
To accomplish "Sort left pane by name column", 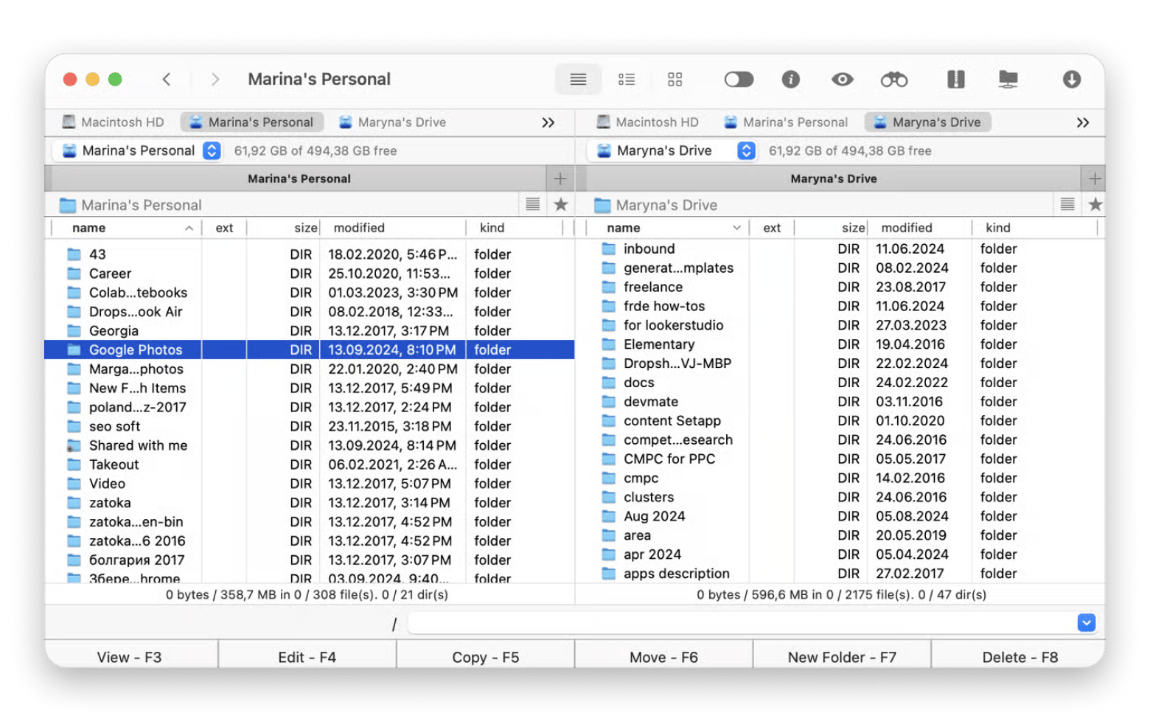I will coord(126,228).
